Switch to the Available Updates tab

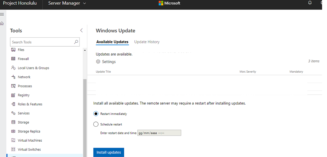coord(112,42)
